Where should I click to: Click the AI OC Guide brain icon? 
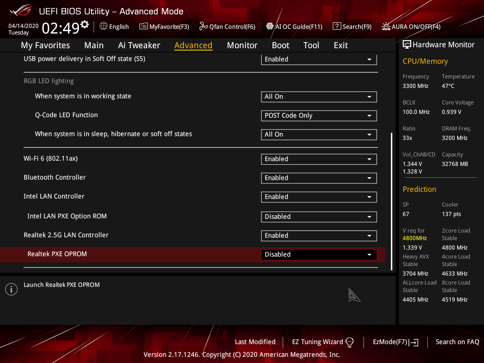(x=270, y=26)
